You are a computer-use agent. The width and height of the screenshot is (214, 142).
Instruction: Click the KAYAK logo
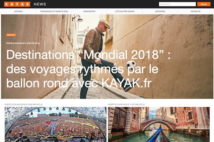click(17, 4)
